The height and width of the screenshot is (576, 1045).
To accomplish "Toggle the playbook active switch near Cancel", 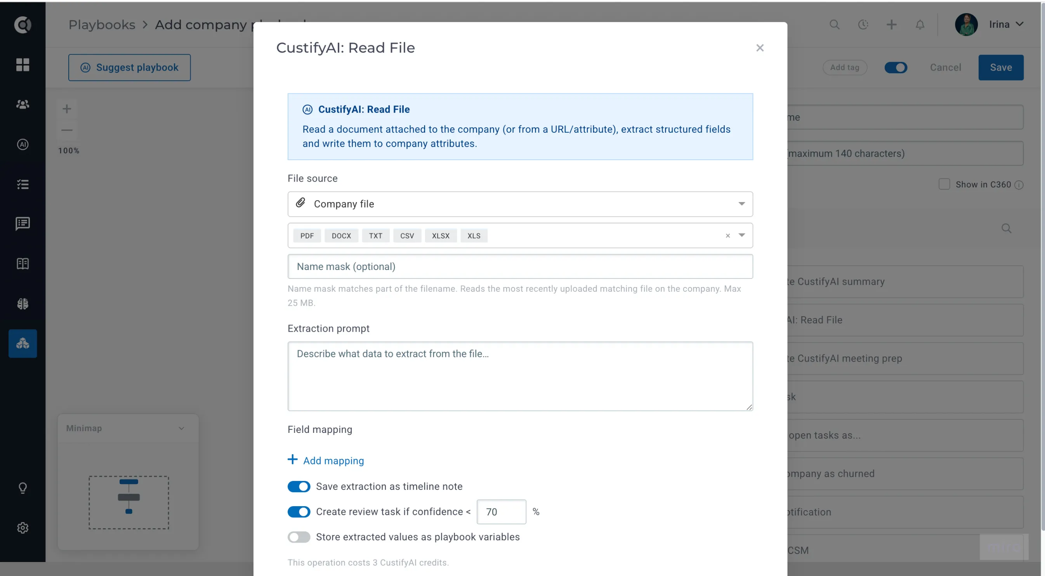I will point(896,68).
